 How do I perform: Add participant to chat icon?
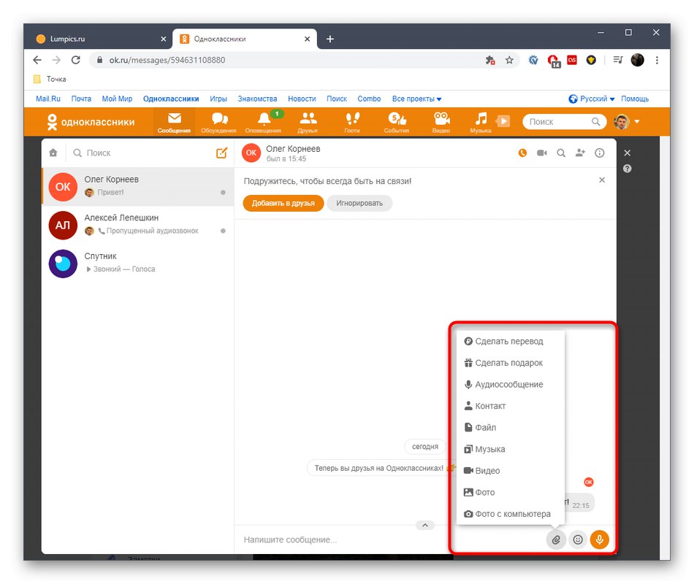coord(580,153)
